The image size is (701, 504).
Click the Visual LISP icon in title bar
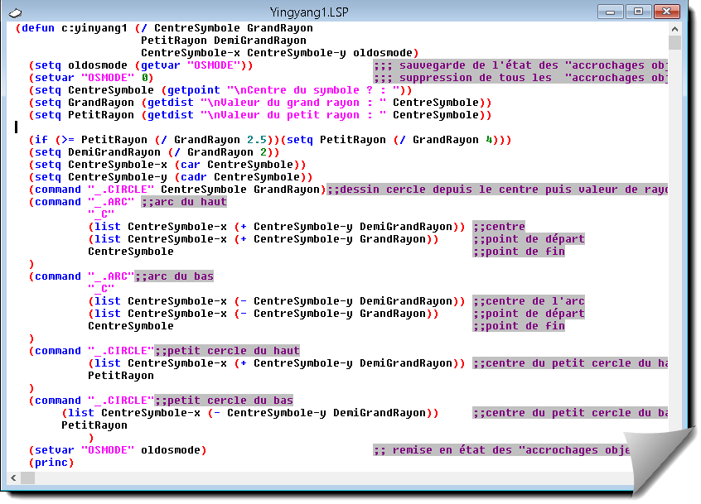tap(16, 12)
